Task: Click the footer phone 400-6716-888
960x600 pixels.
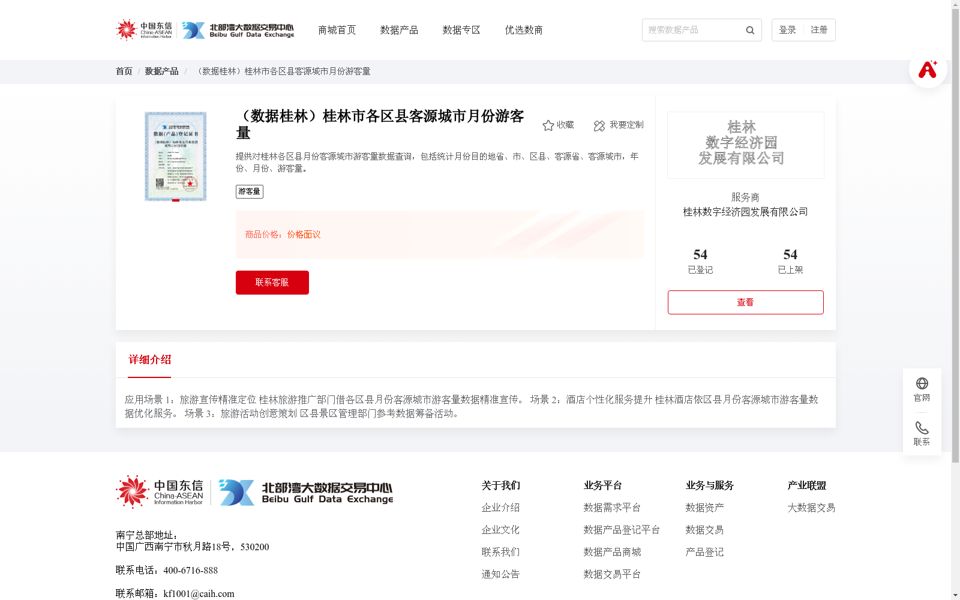Action: tap(190, 570)
